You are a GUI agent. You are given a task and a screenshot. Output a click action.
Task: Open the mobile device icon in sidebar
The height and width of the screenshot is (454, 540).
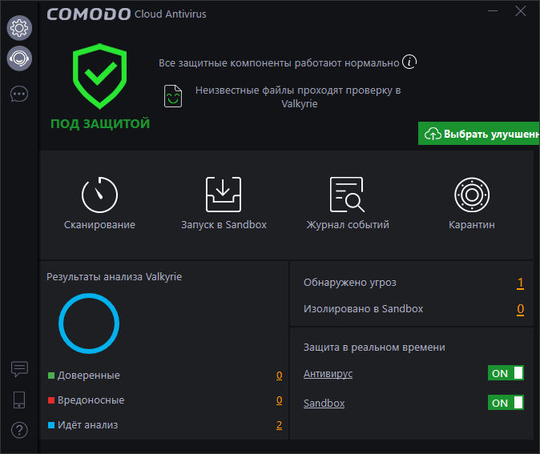[x=19, y=399]
